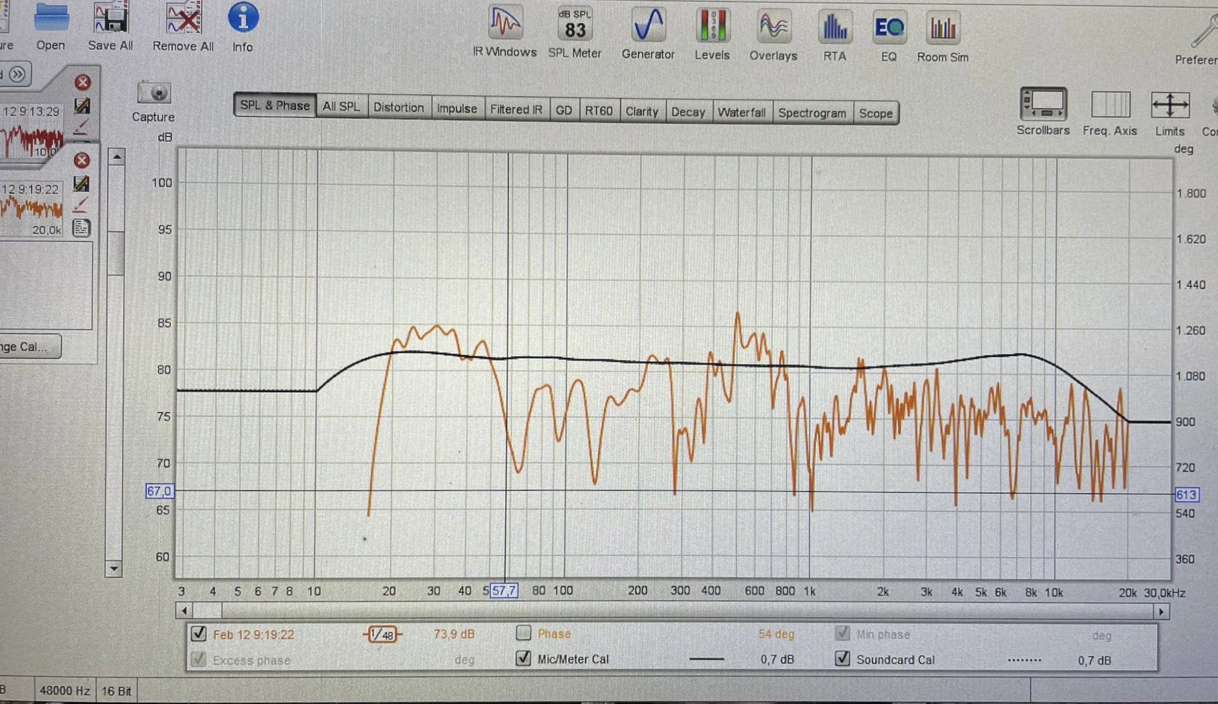Open the IR Windows tool

pos(504,31)
